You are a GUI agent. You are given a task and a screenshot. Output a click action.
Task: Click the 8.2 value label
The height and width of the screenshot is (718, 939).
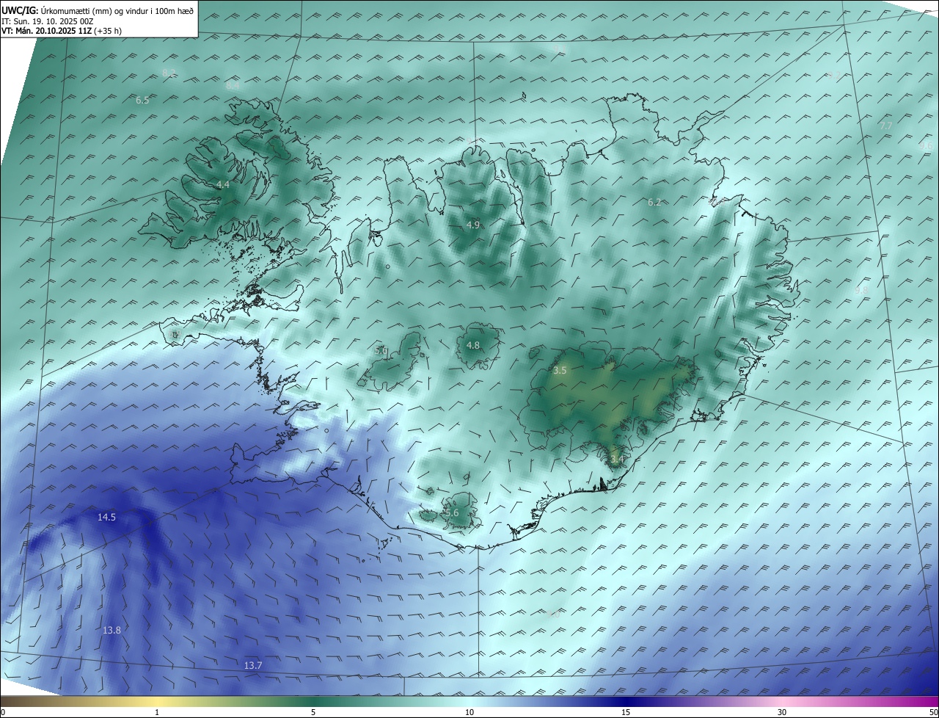click(x=169, y=73)
